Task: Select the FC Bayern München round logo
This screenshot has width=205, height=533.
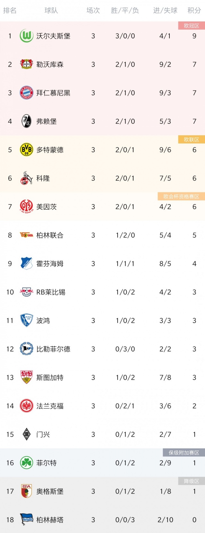Action: [27, 93]
